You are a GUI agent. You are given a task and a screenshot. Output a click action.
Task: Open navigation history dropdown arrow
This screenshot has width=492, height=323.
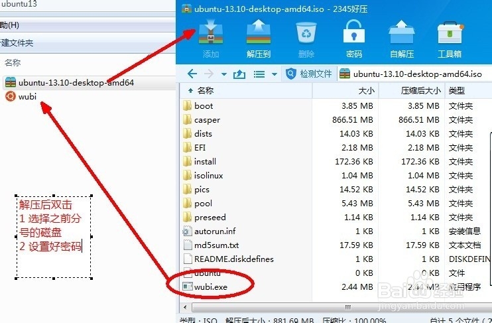click(223, 74)
